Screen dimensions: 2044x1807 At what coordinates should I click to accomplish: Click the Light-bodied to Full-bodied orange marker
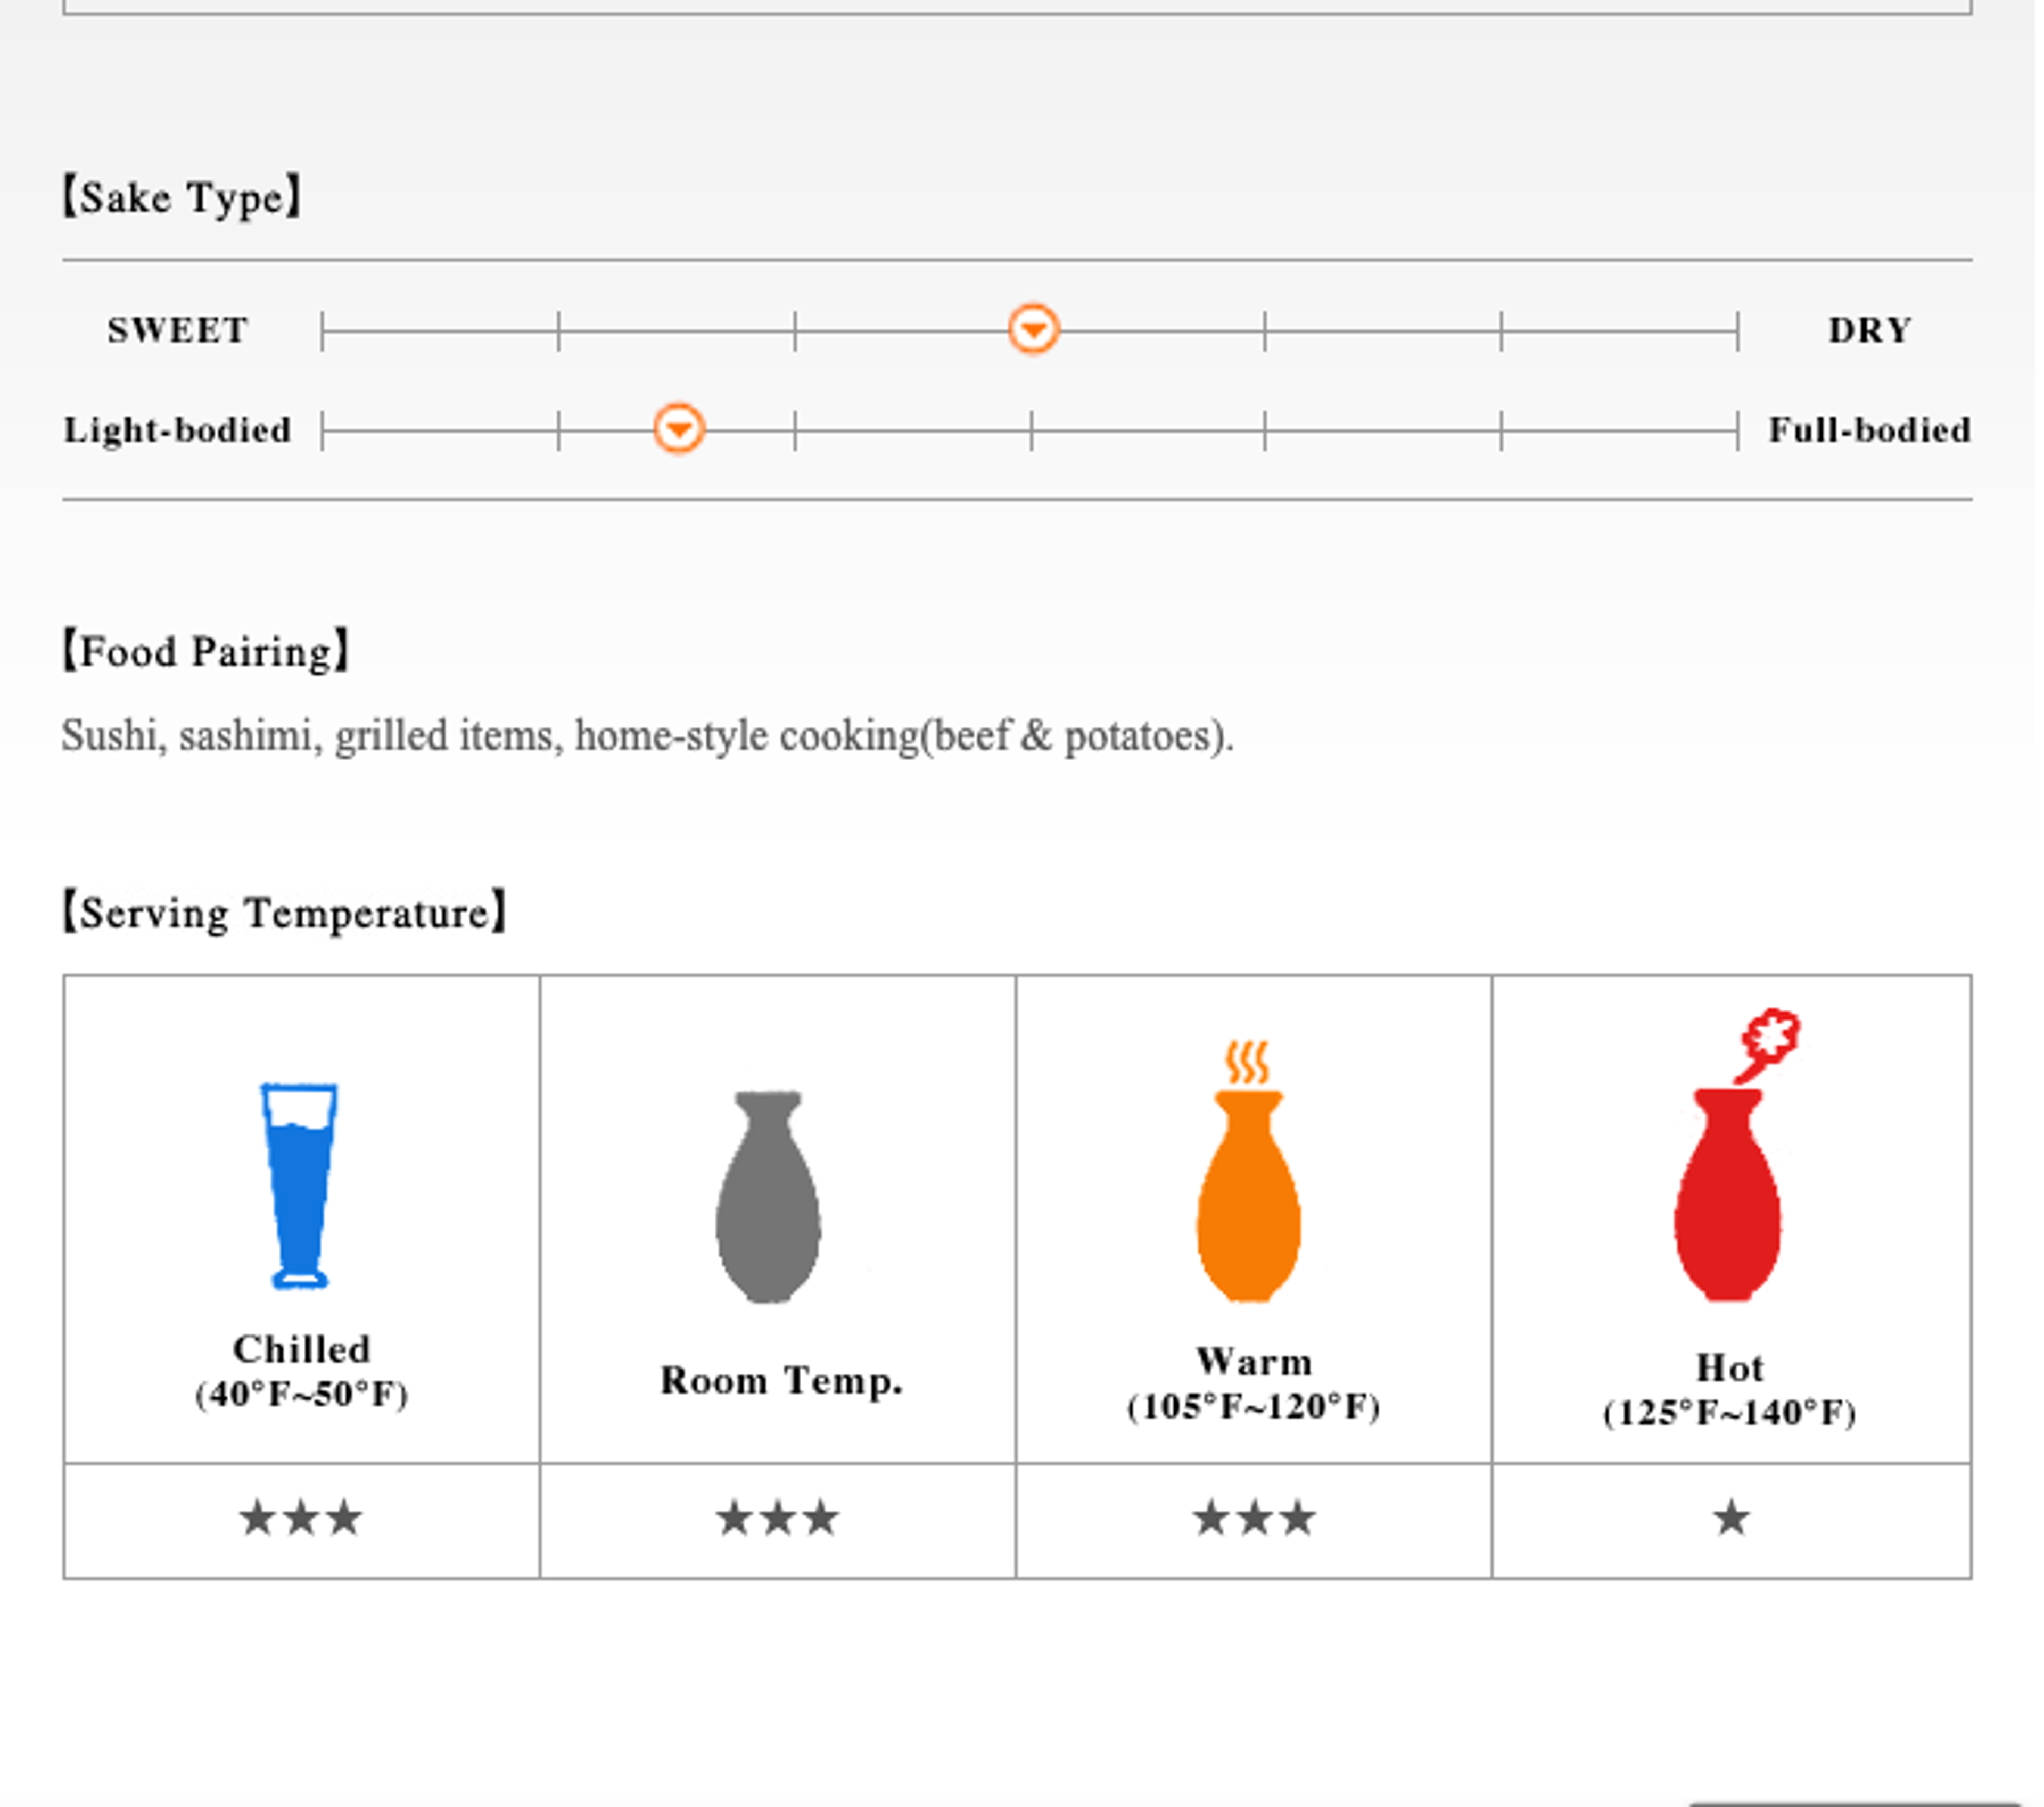point(679,429)
